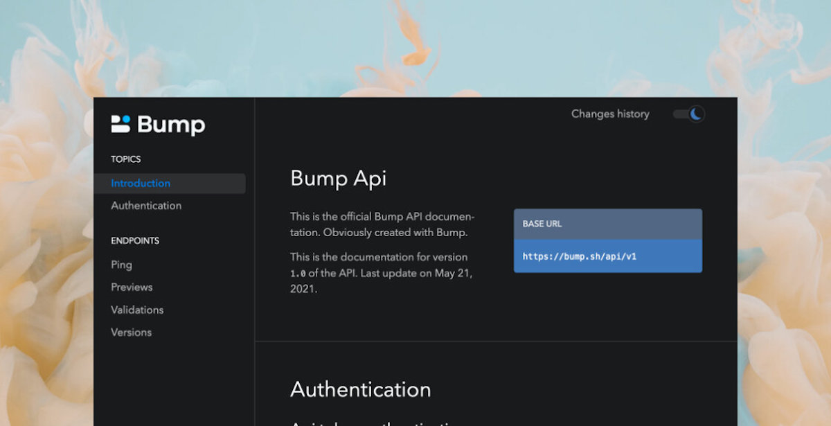Screen dimensions: 831x426
Task: Show the Versions endpoint
Action: coord(131,332)
